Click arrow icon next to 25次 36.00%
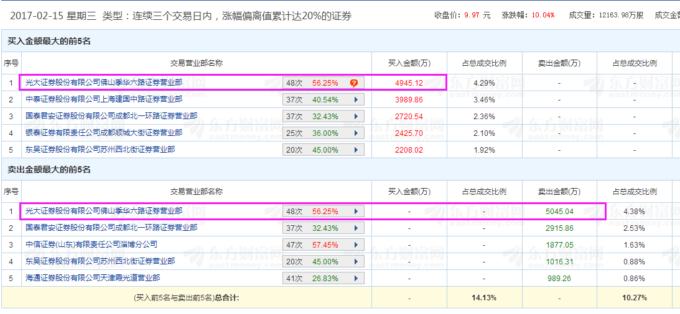 (x=356, y=133)
